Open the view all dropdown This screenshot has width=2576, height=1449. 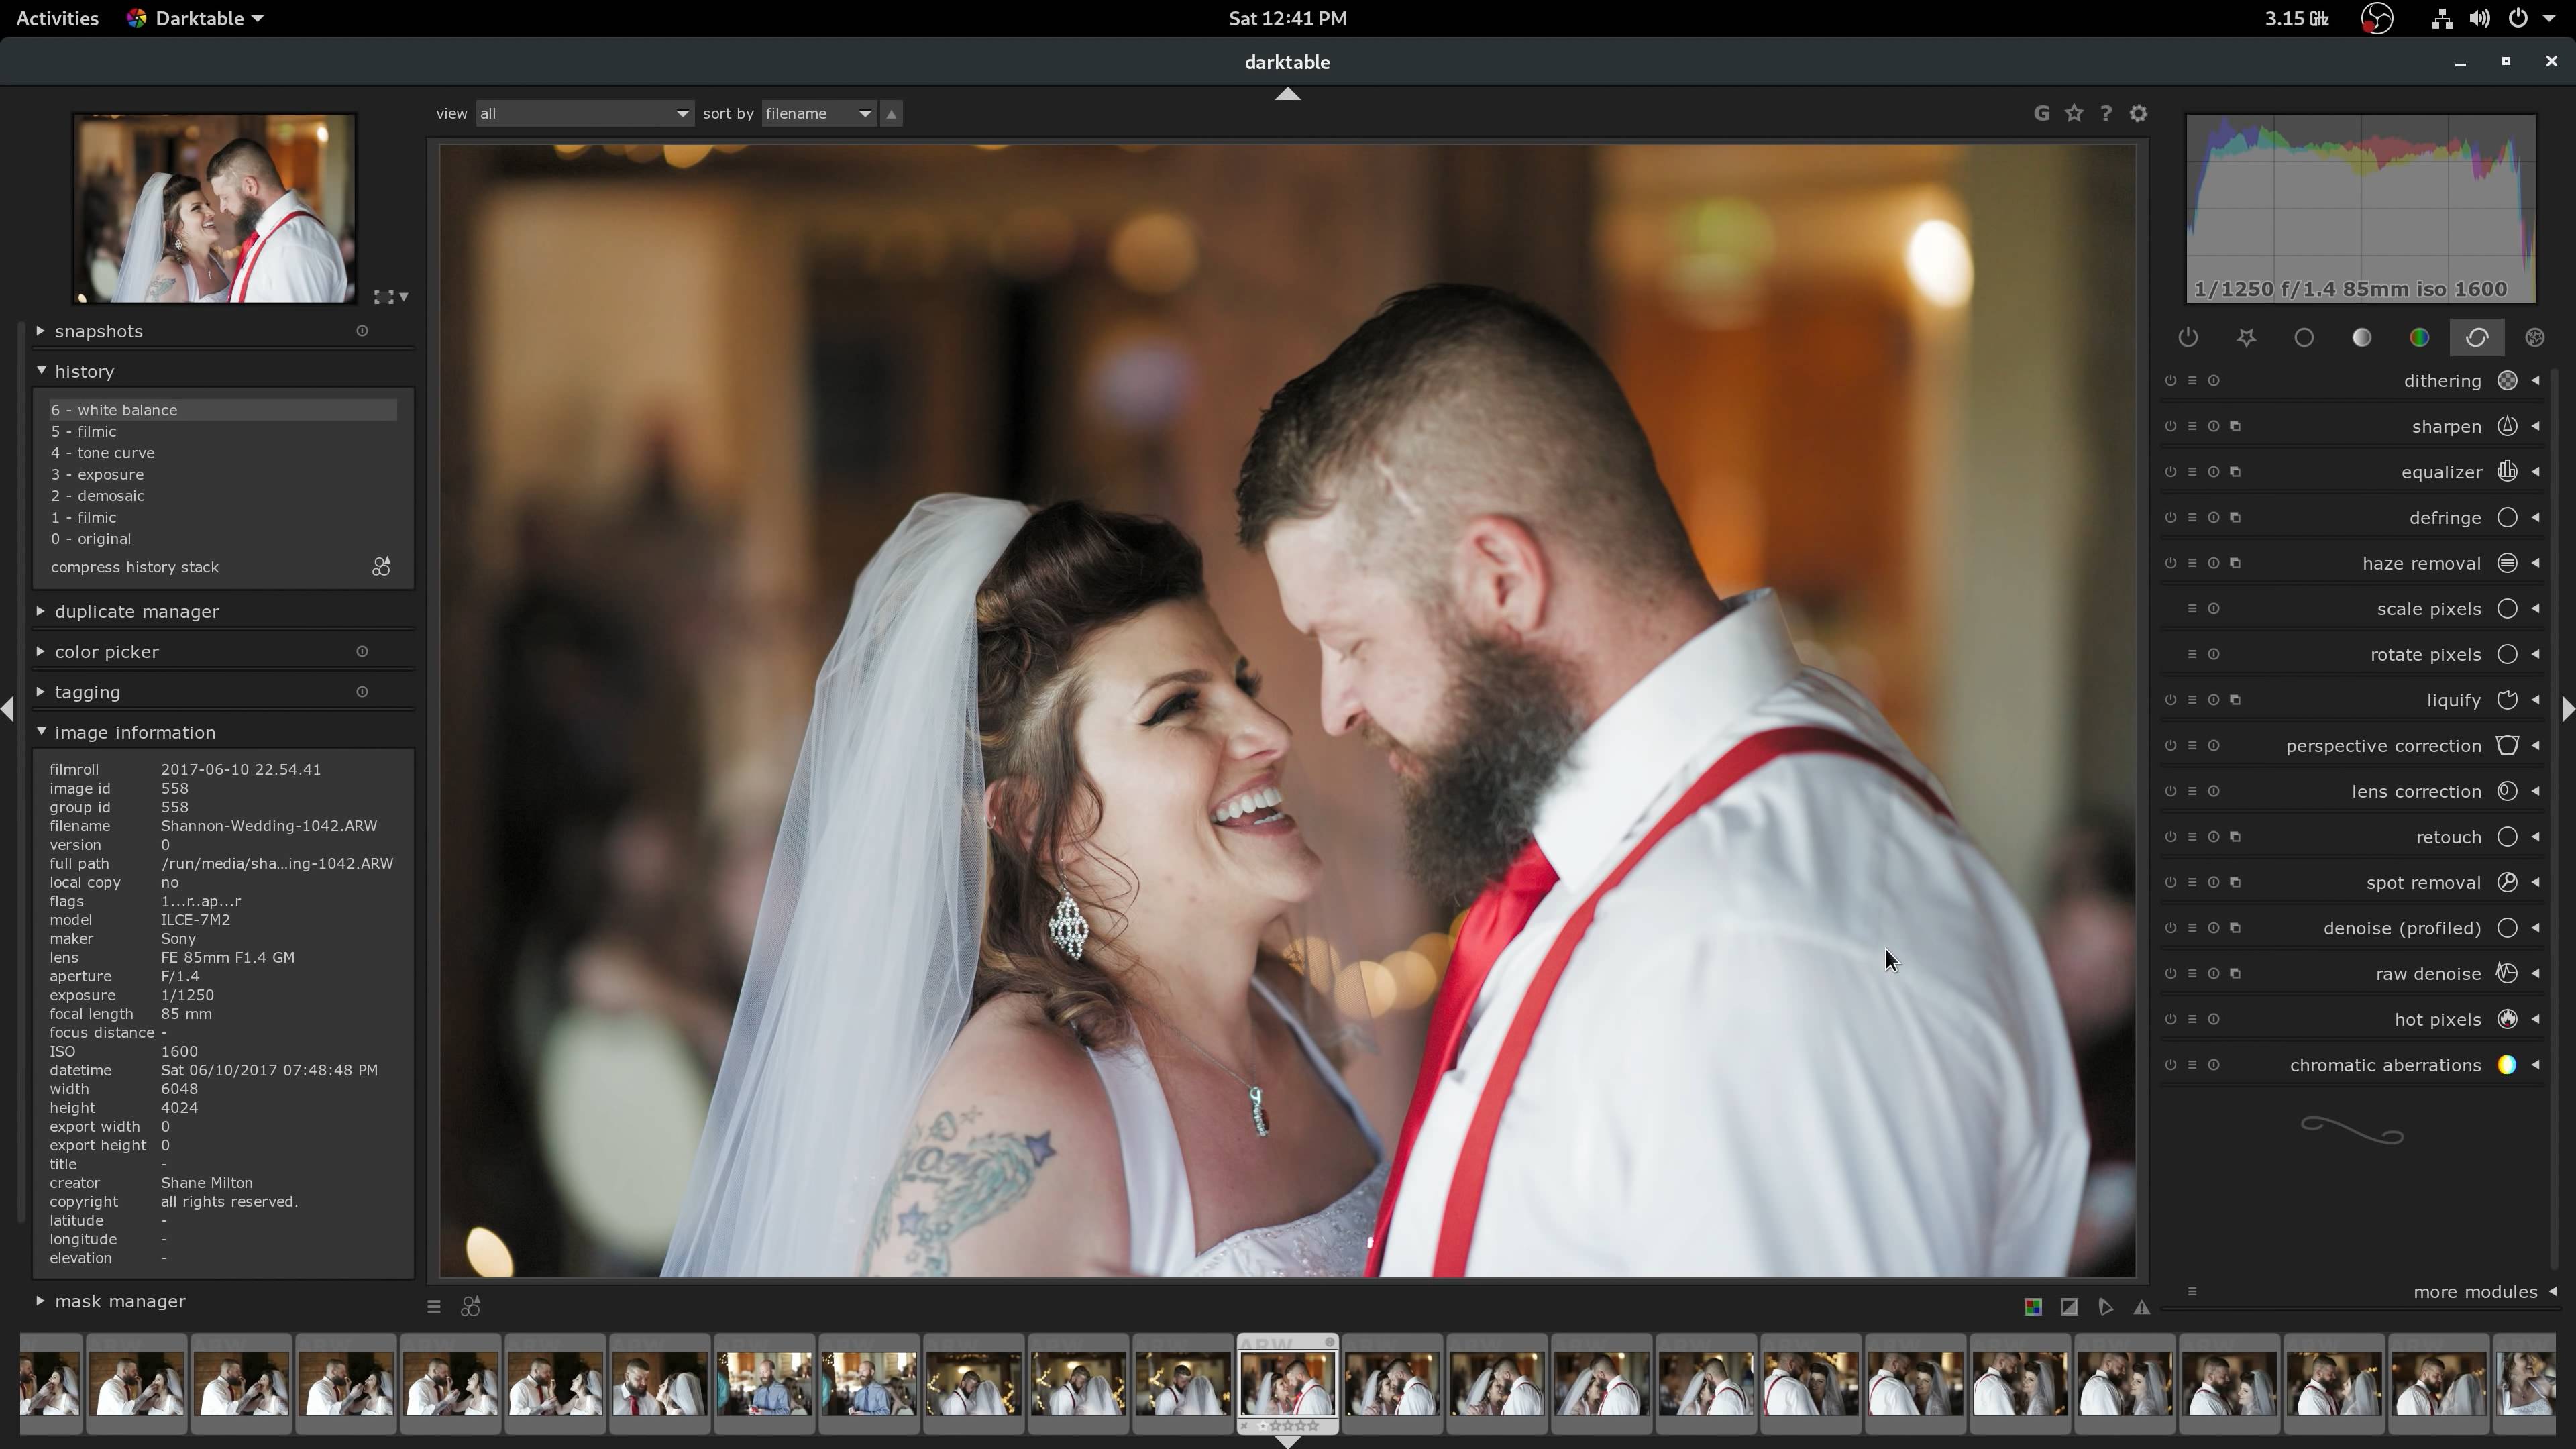pyautogui.click(x=583, y=113)
